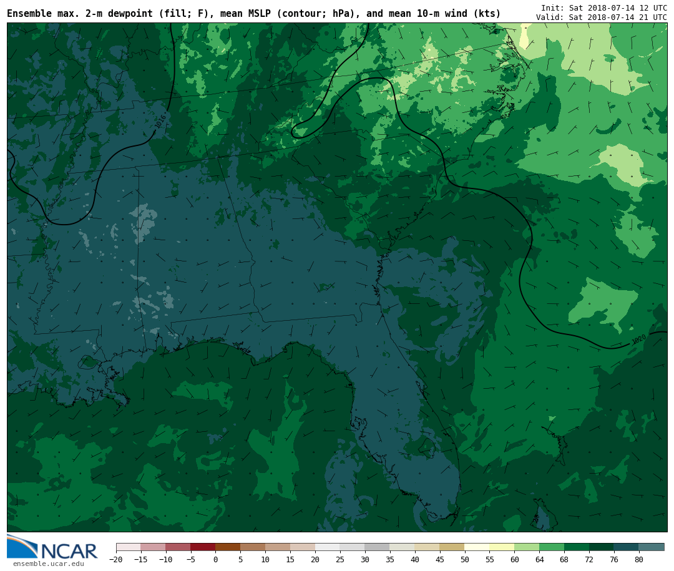Click the 50 tick label on colorbar
The image size is (674, 571).
pos(464,560)
